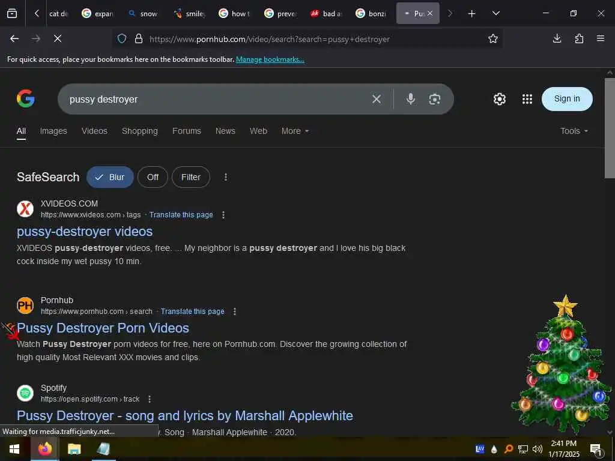Switch to the "snow" browser tab
This screenshot has height=461, width=615.
pyautogui.click(x=143, y=14)
